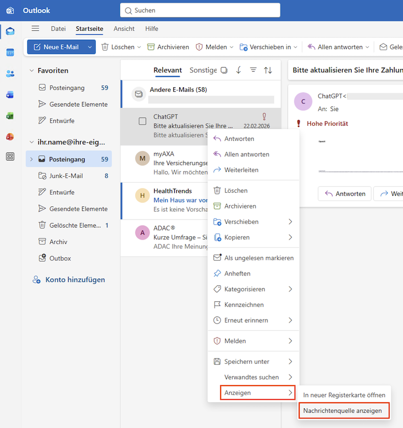Image resolution: width=403 pixels, height=428 pixels.
Task: Click the Outlook logo icon
Action: (x=10, y=11)
